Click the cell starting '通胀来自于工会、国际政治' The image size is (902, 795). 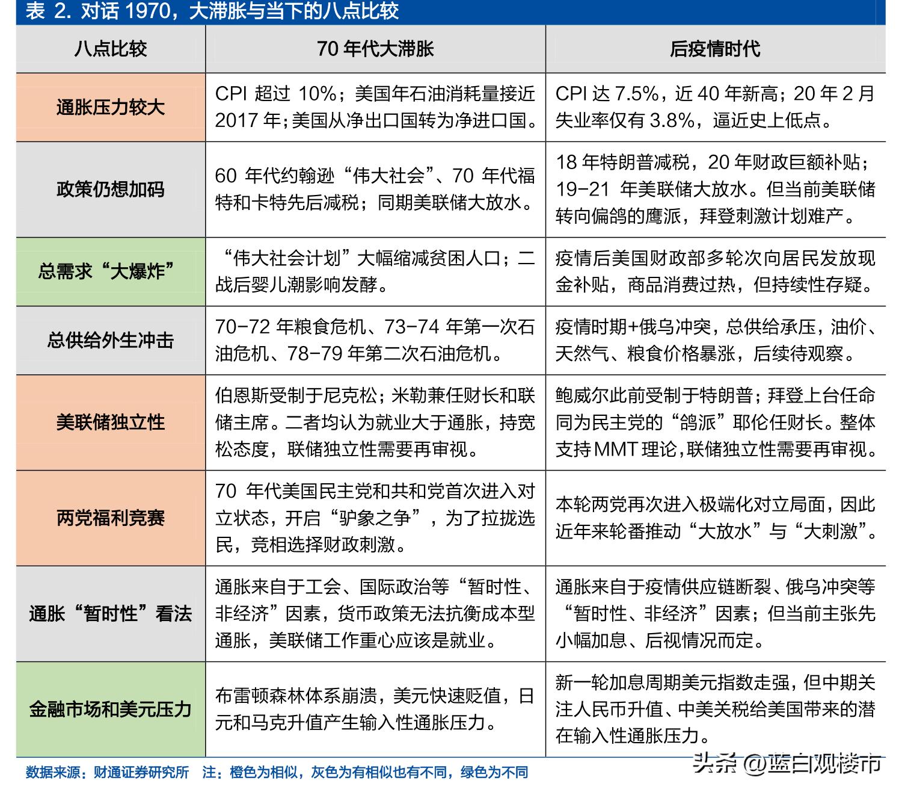[375, 614]
